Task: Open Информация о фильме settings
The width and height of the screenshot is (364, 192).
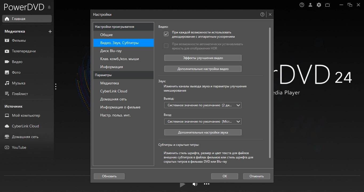Action: click(x=123, y=107)
